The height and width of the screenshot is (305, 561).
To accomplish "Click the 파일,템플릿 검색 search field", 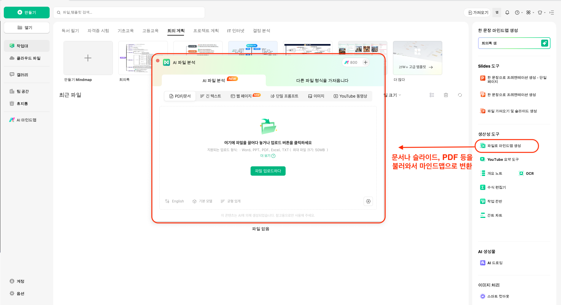I will click(129, 13).
